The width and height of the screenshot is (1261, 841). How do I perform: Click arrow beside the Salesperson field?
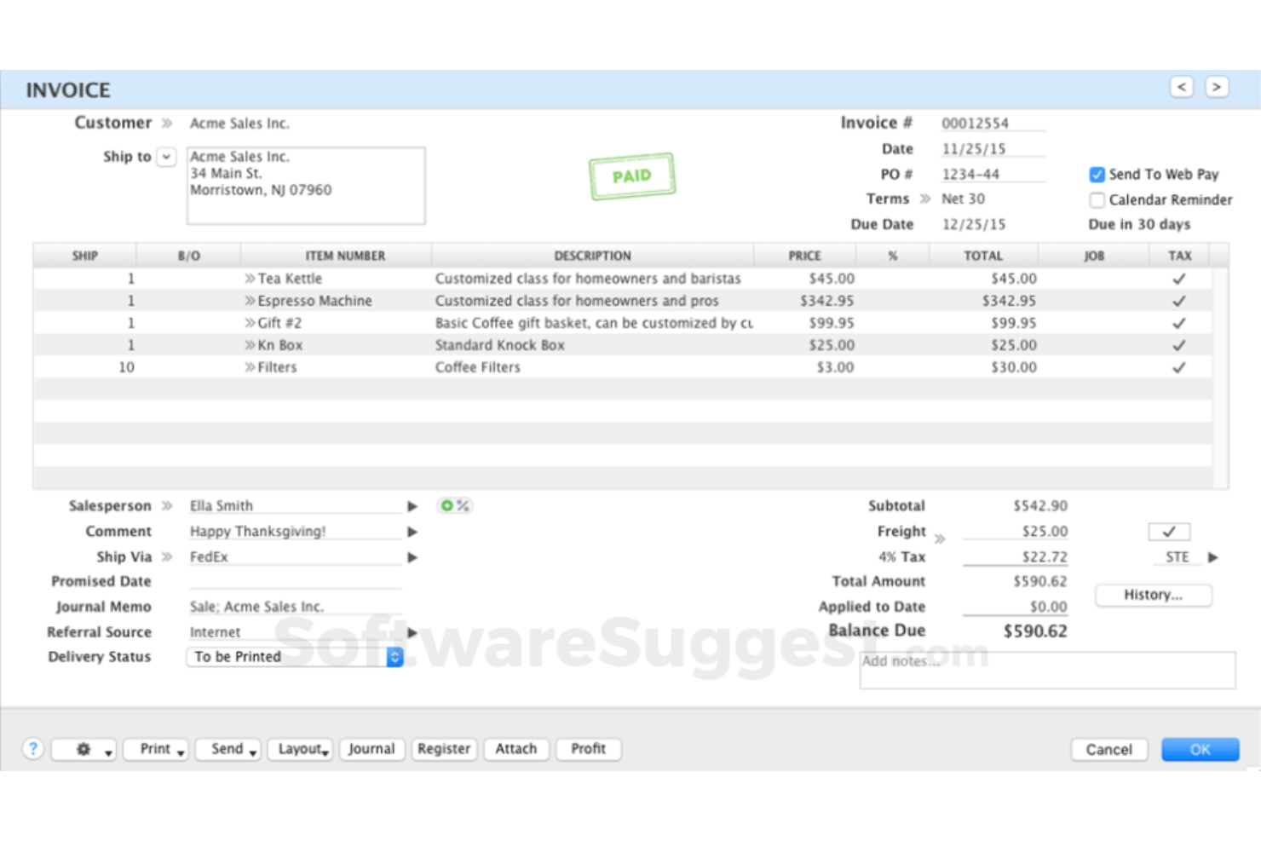412,506
